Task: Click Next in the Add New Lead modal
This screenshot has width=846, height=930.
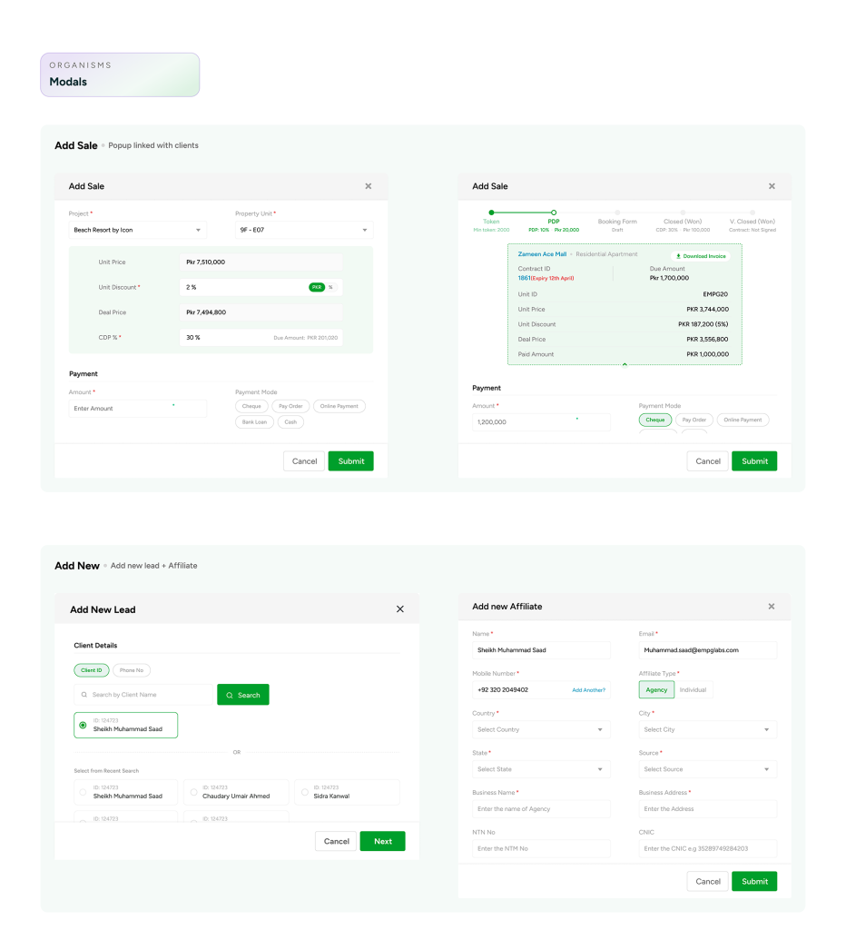Action: coord(382,841)
